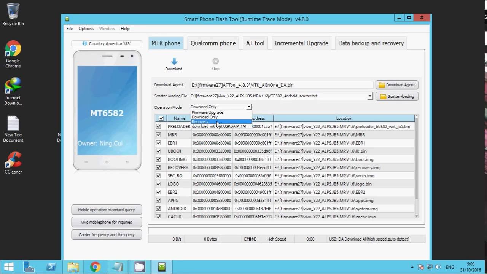Choose Firmware Upgrade operation mode
The height and width of the screenshot is (274, 487).
[x=221, y=113]
